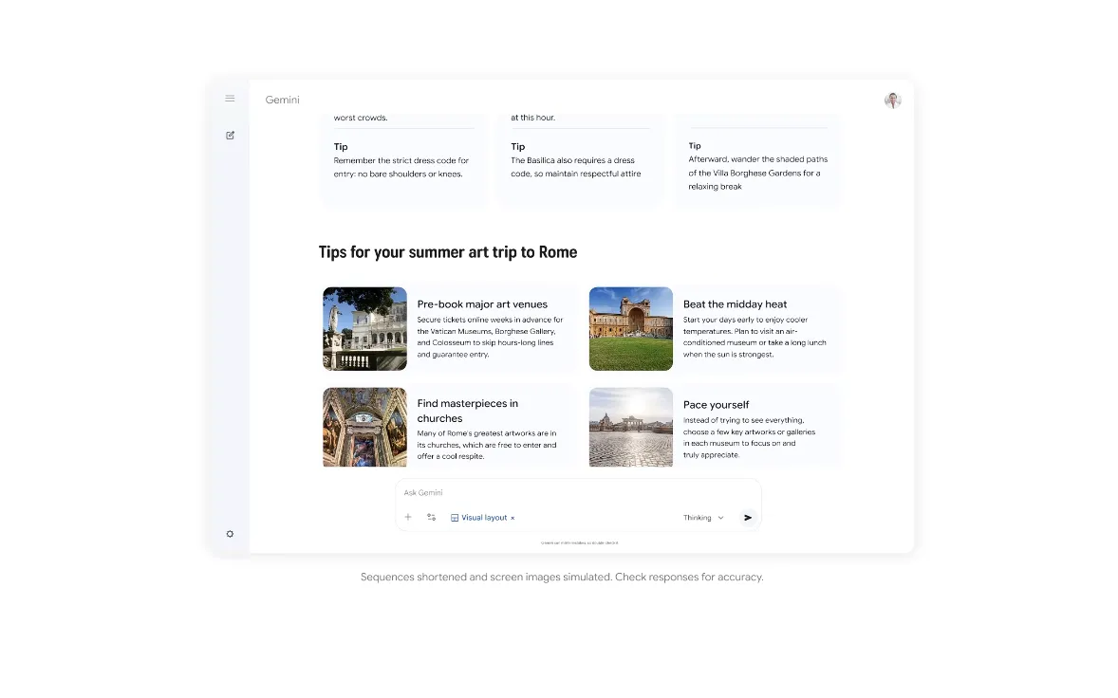Click the Beat the midday heat title
Viewport: 1118px width, 698px height.
coord(735,304)
